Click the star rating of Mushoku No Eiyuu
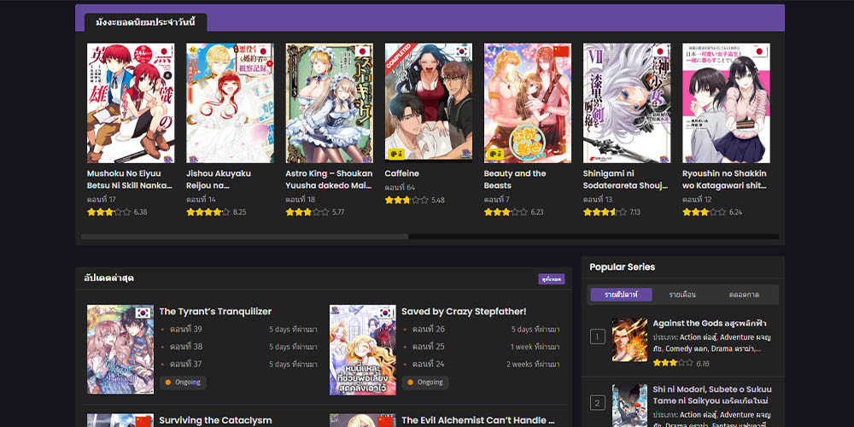 pyautogui.click(x=109, y=212)
